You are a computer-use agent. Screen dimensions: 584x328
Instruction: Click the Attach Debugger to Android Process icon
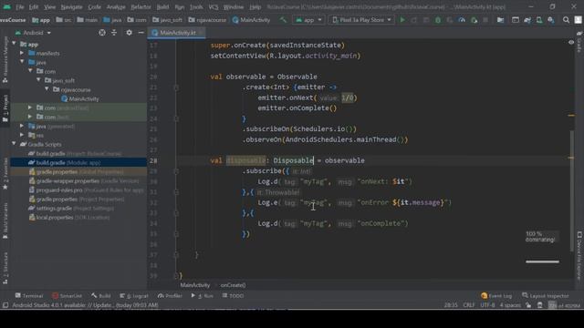[x=474, y=20]
